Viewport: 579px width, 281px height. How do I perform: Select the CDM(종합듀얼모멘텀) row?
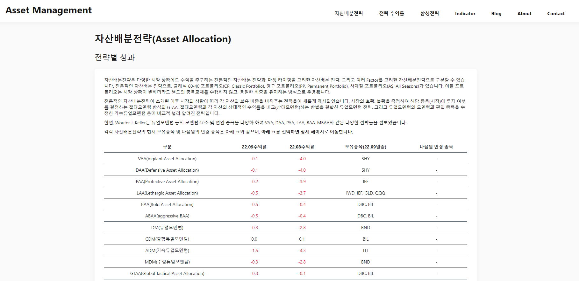(x=285, y=239)
